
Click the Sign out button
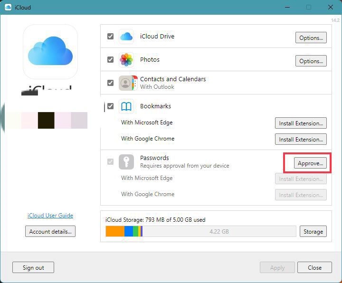point(33,267)
